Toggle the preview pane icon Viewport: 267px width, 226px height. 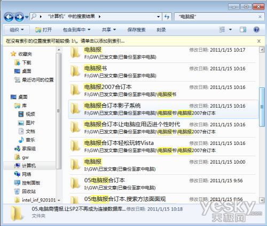[x=243, y=29]
